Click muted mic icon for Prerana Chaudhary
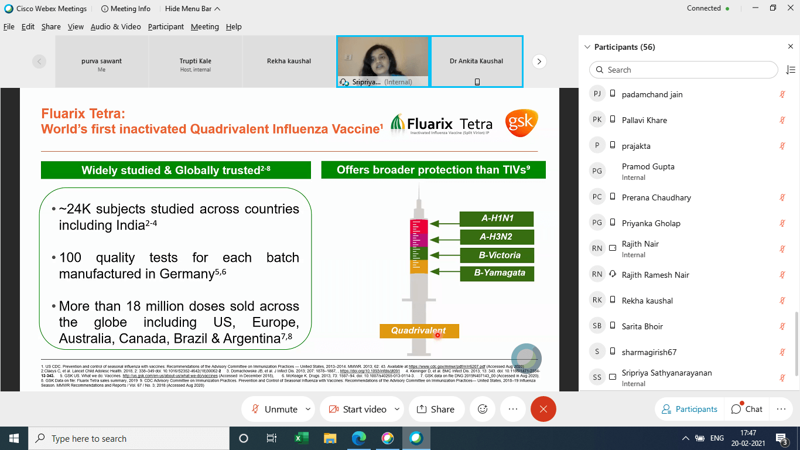The height and width of the screenshot is (450, 800). pyautogui.click(x=782, y=197)
